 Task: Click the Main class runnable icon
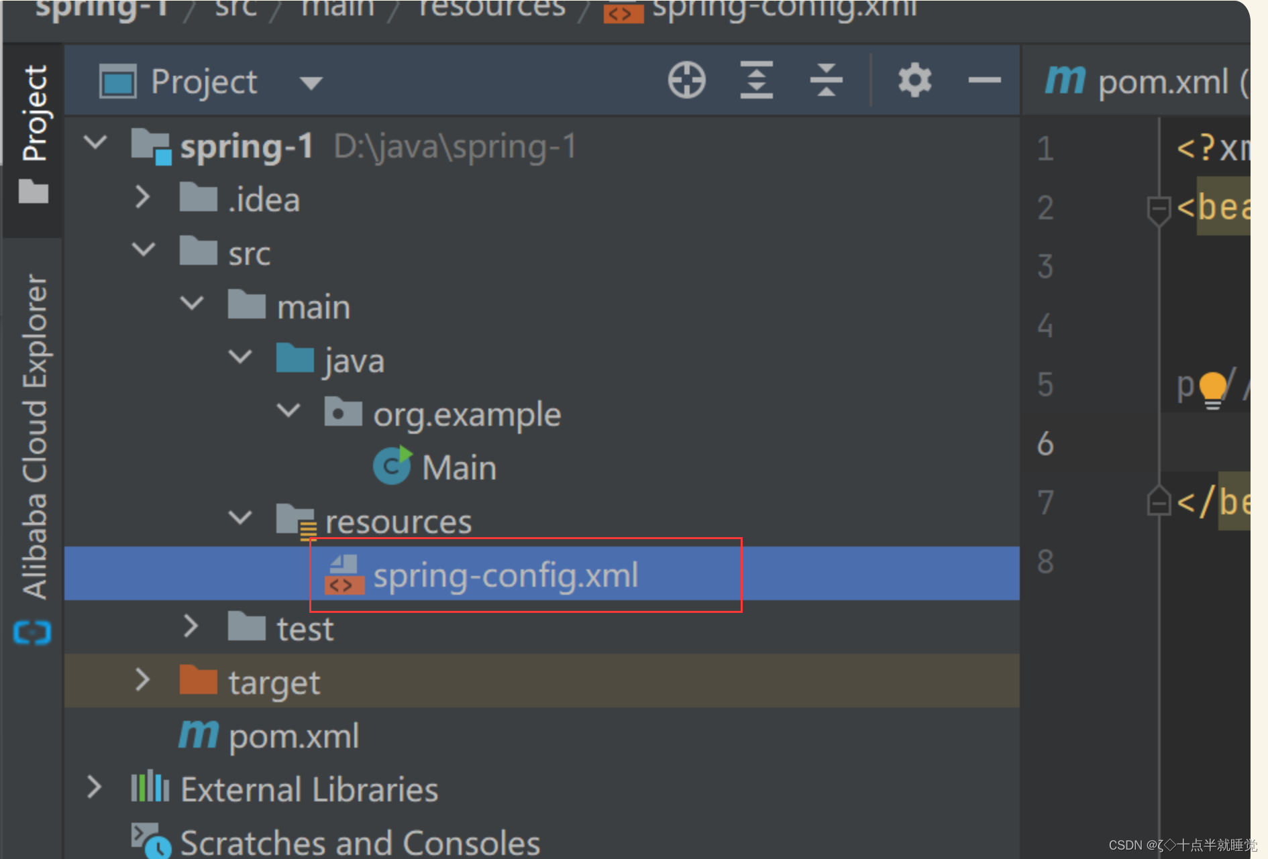coord(393,465)
